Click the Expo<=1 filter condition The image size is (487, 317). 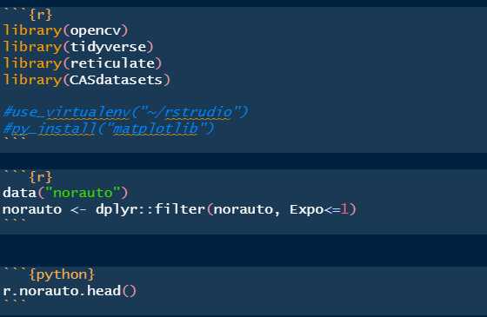319,209
